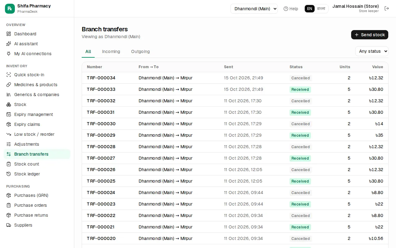Click TRF-000026 number cell
The width and height of the screenshot is (396, 248).
101,170
